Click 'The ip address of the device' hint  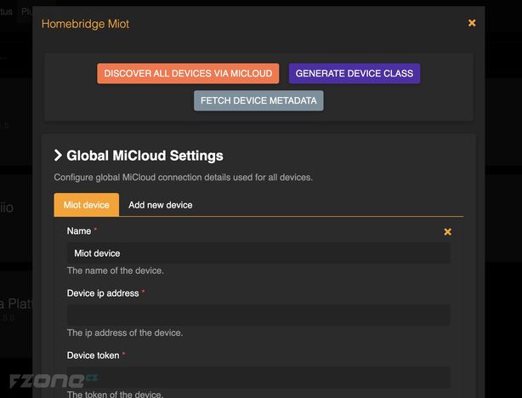(124, 333)
